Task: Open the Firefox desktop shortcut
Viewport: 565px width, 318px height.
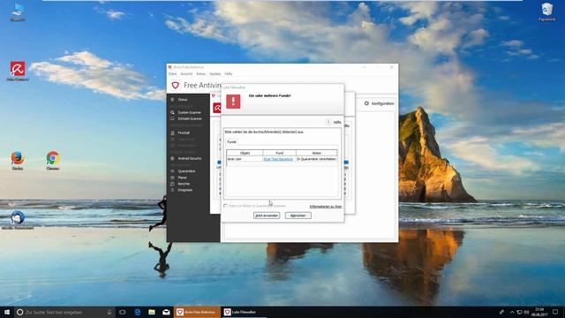Action: click(x=18, y=160)
